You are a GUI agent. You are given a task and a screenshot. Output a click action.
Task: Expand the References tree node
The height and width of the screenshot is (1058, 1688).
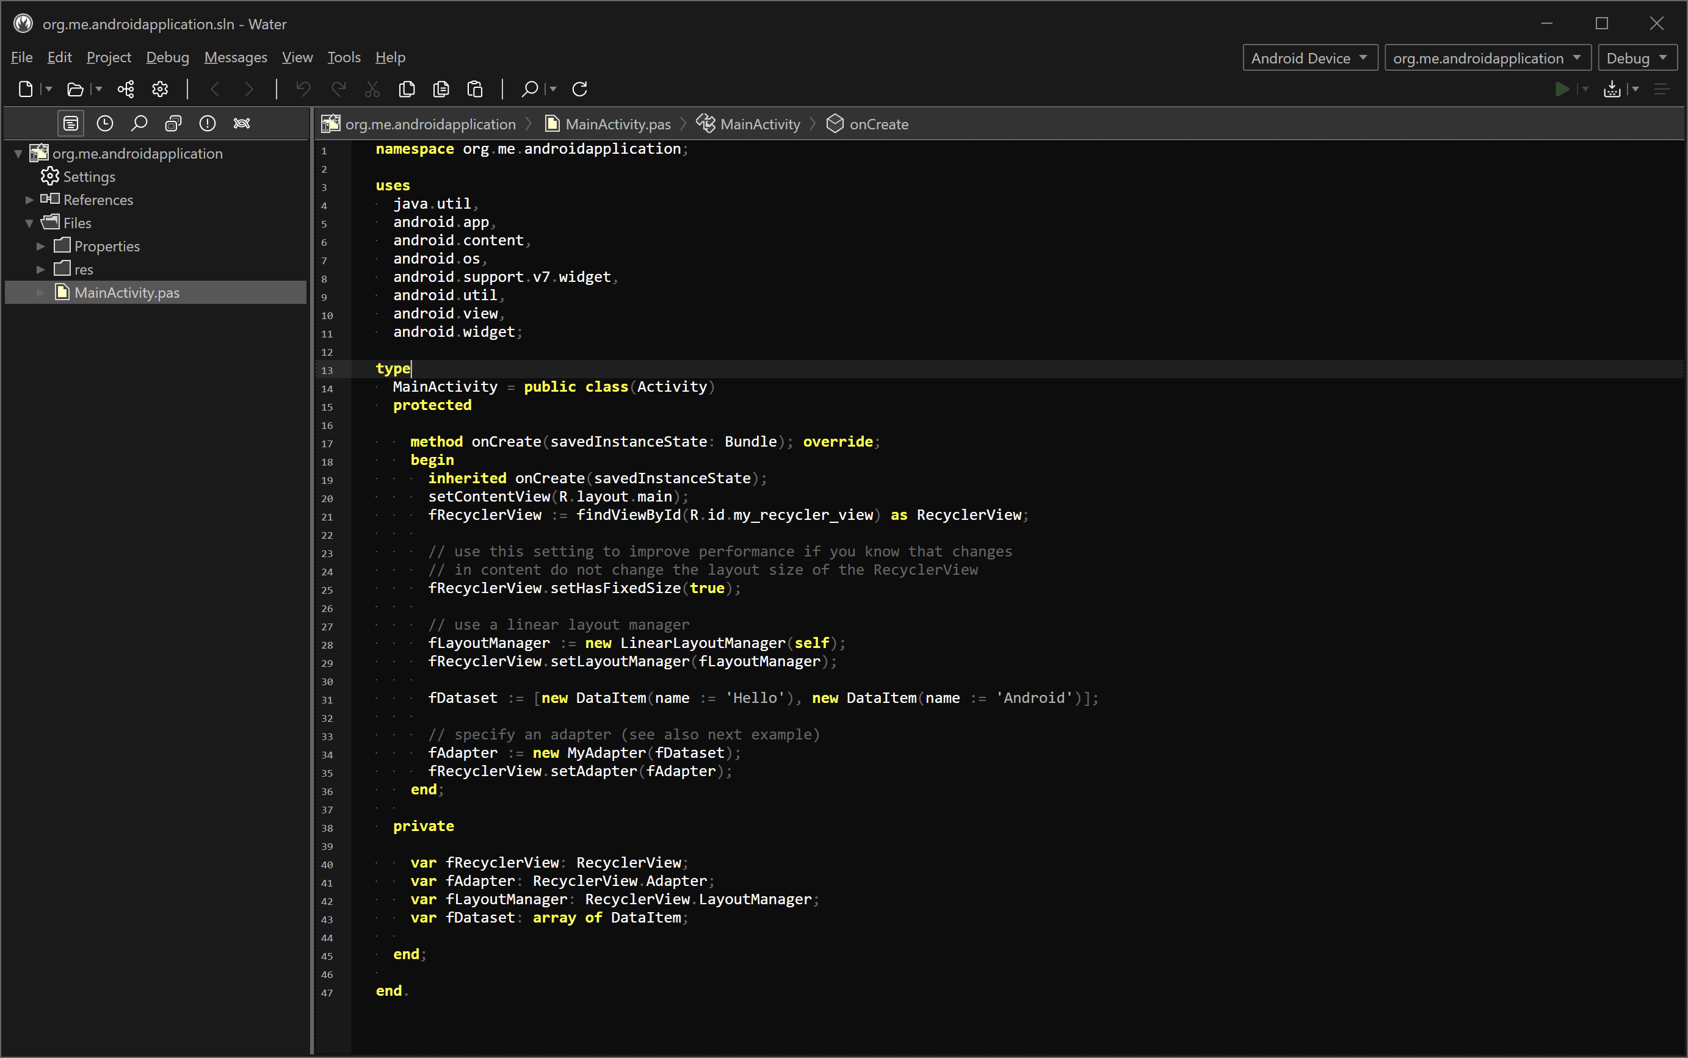[29, 200]
